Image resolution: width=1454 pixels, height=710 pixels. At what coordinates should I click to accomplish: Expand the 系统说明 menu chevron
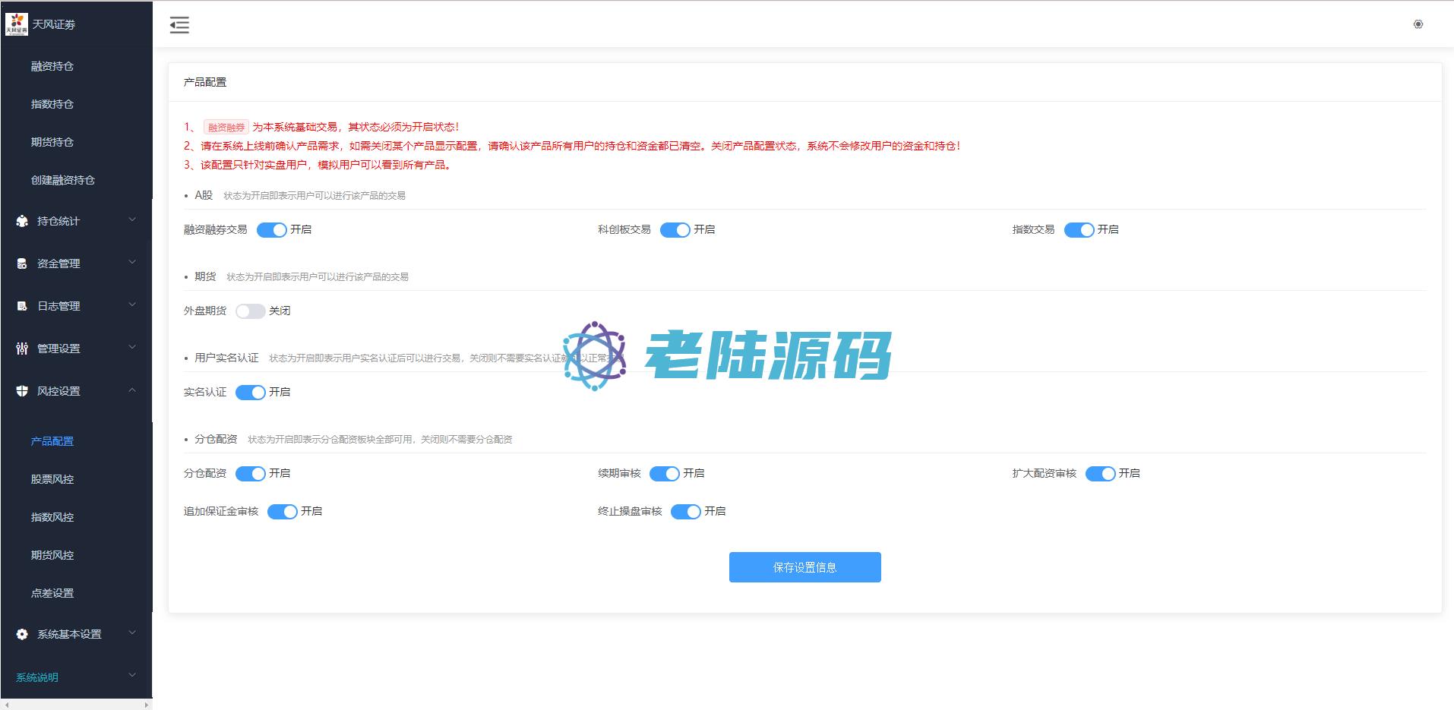pyautogui.click(x=132, y=675)
